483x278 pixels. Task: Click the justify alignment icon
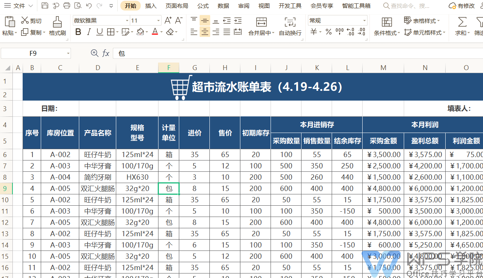(227, 32)
